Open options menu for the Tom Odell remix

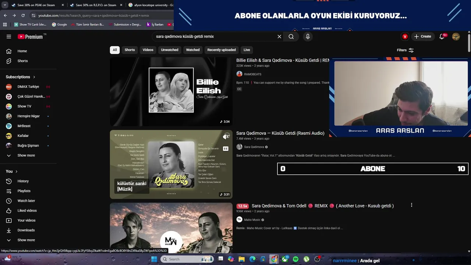click(x=411, y=205)
